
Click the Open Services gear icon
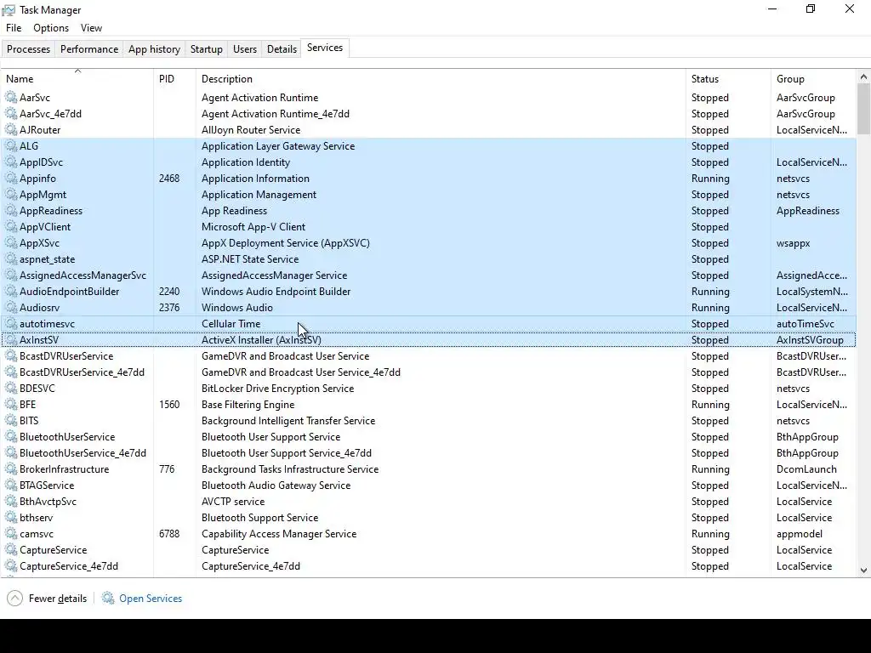point(108,598)
